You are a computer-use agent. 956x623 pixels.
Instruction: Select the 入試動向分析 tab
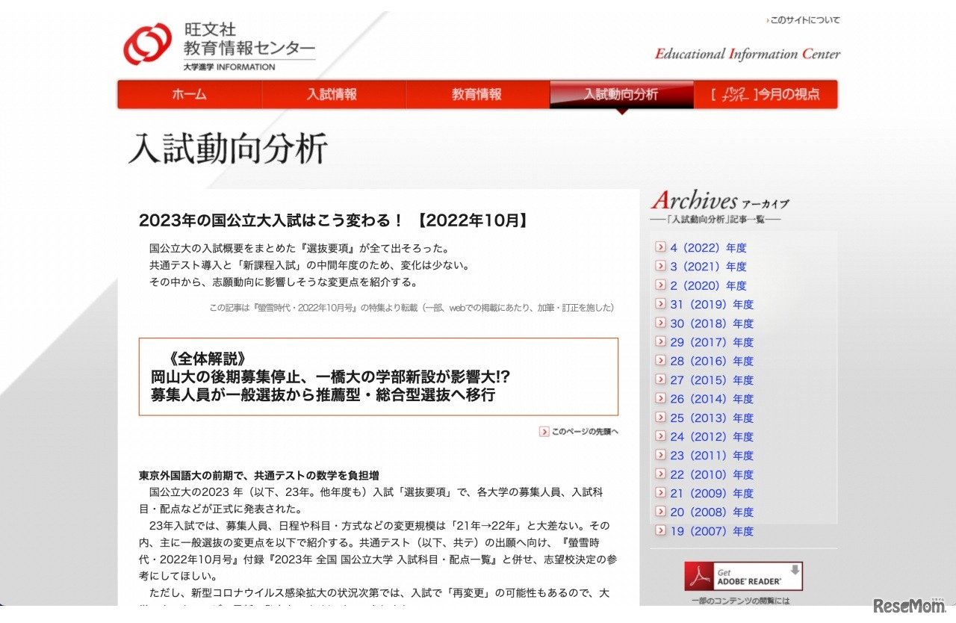click(621, 94)
